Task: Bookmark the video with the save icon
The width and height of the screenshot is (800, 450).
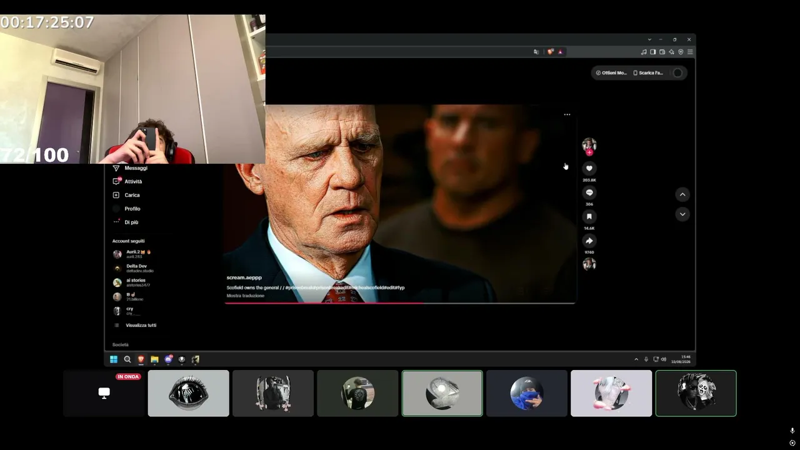Action: pyautogui.click(x=589, y=216)
